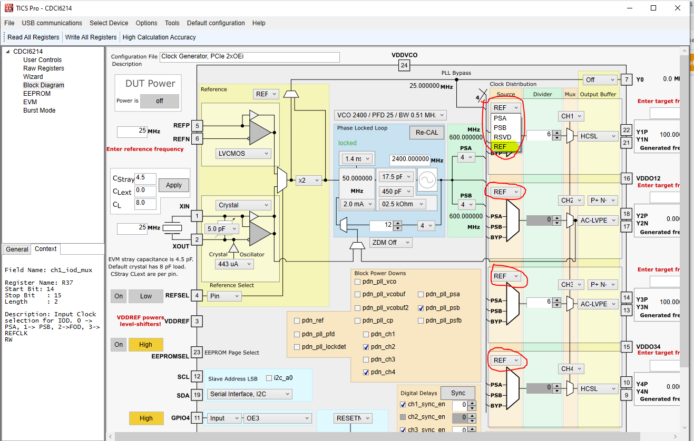Click the TICS Pro app icon in title bar
The image size is (694, 441).
tap(8, 8)
